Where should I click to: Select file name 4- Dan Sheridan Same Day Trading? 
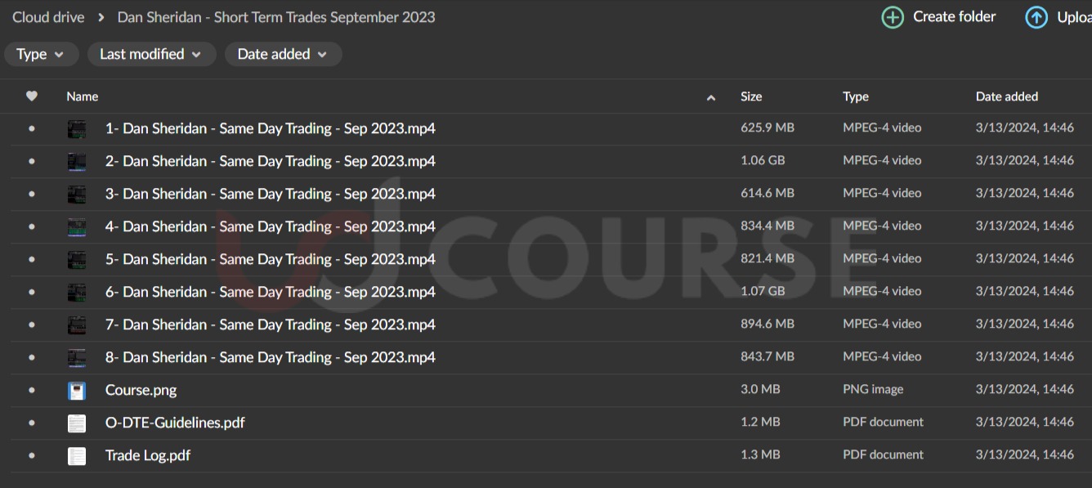tap(271, 226)
